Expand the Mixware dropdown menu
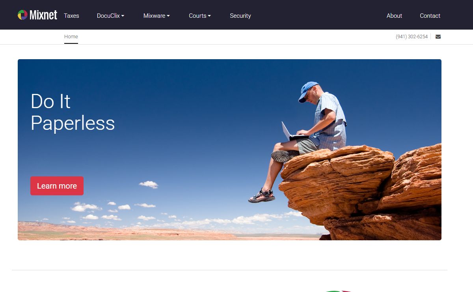 point(156,16)
